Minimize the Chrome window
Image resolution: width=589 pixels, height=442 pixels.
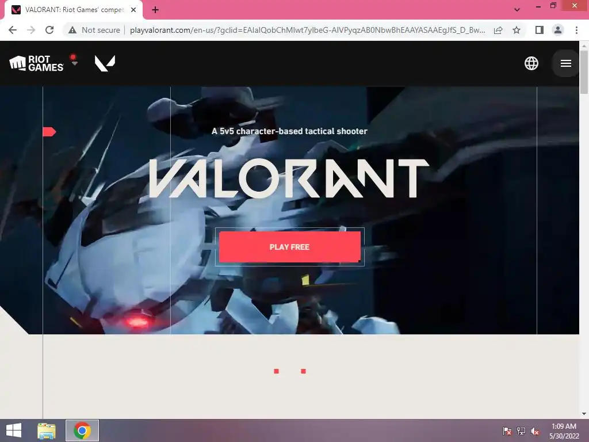pos(538,6)
